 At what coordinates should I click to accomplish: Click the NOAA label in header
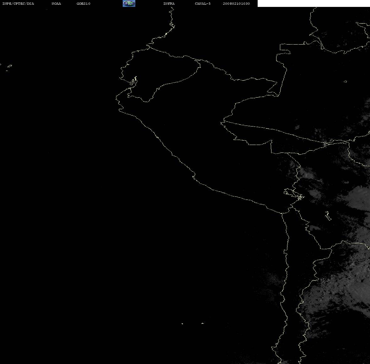tap(56, 3)
